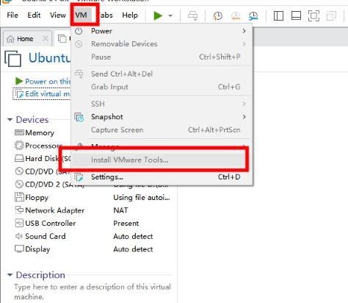Viewport: 348px width, 303px height.
Task: Toggle the library sidebar view icon
Action: 278,16
